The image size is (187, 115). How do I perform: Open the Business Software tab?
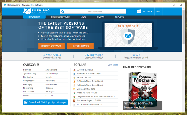pyautogui.click(x=60, y=17)
